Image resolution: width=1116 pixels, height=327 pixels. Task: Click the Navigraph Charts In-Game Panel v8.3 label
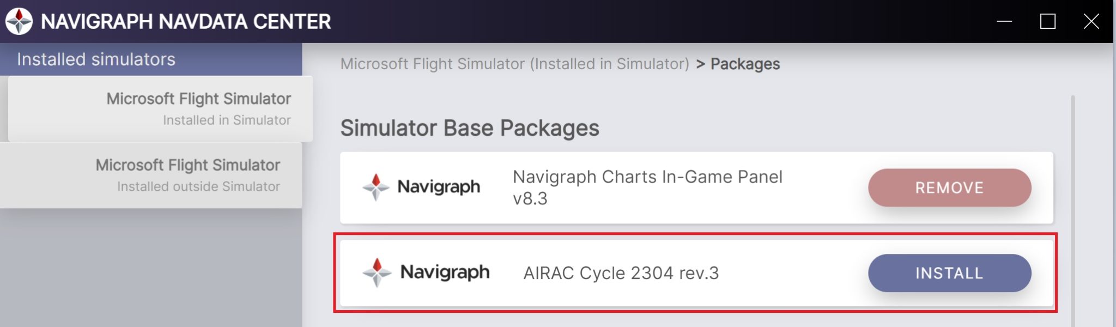(647, 187)
